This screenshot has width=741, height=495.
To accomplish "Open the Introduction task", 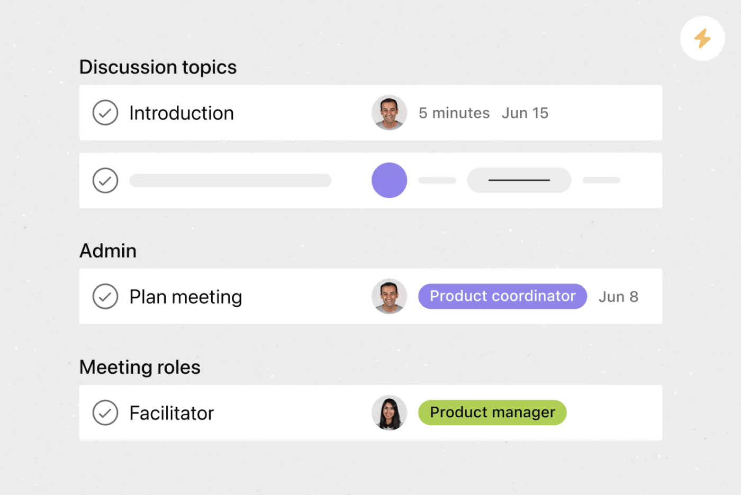I will 181,113.
